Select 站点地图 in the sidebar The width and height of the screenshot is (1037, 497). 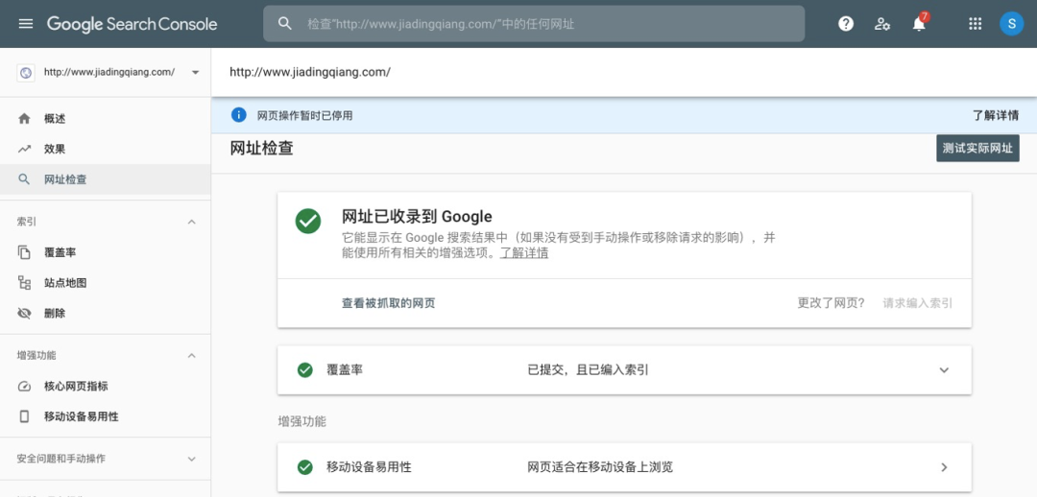click(65, 283)
